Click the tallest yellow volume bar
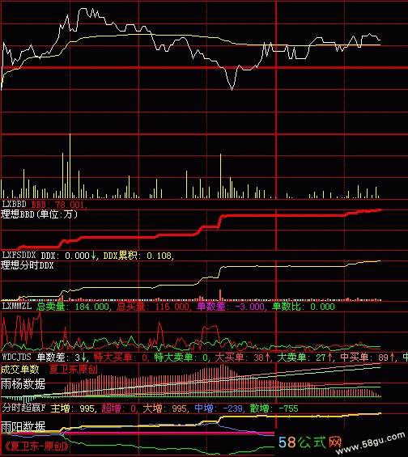This screenshot has height=457, width=408. pos(70,166)
